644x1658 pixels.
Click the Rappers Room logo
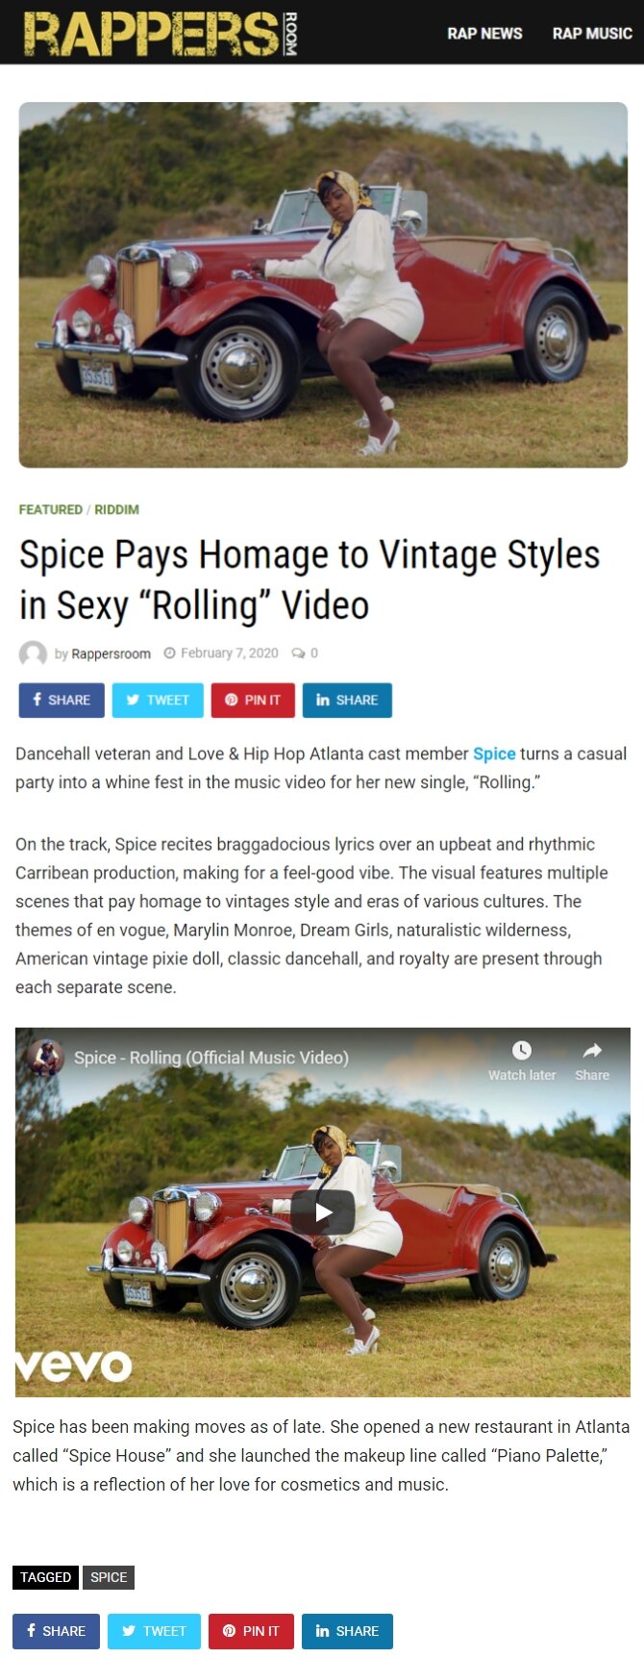(x=161, y=34)
